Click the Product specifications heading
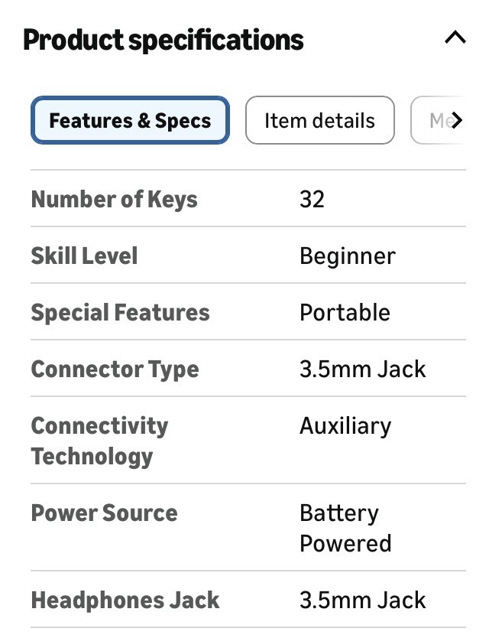The height and width of the screenshot is (638, 489). pyautogui.click(x=164, y=40)
